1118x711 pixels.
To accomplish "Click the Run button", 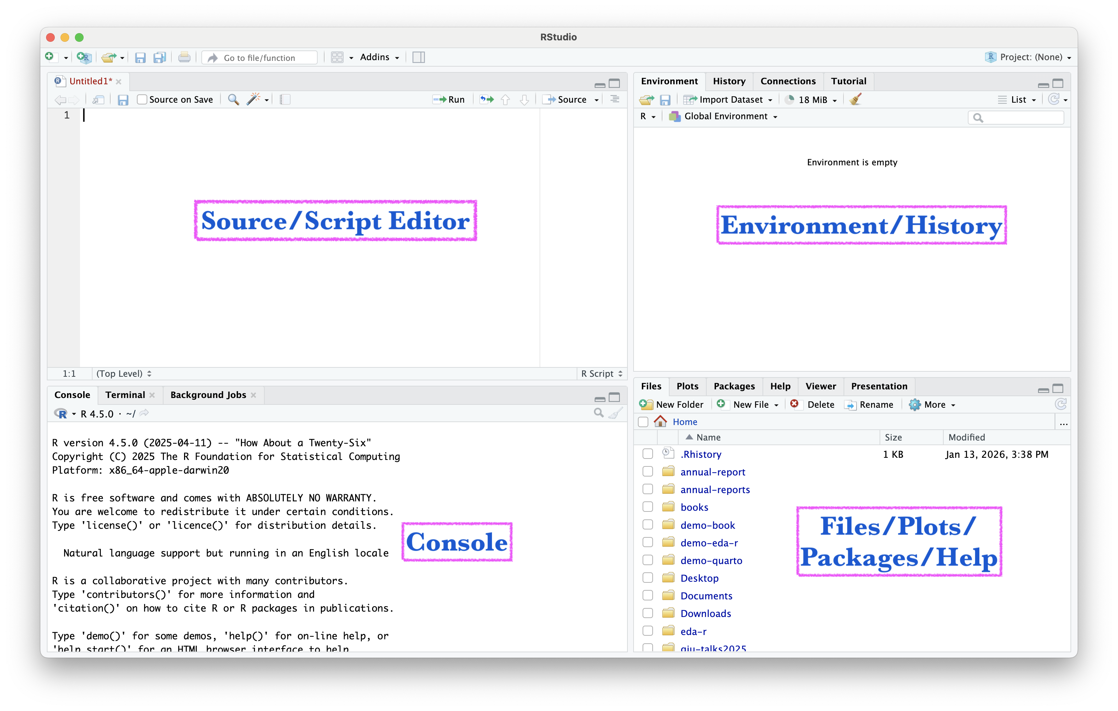I will 449,99.
